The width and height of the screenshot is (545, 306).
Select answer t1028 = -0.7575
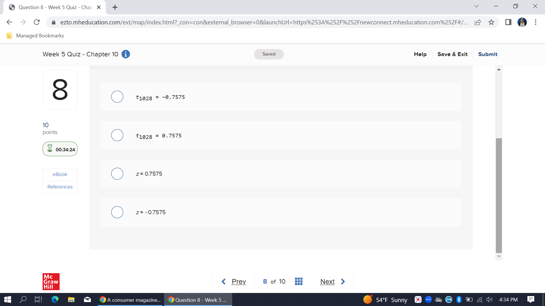pos(117,97)
